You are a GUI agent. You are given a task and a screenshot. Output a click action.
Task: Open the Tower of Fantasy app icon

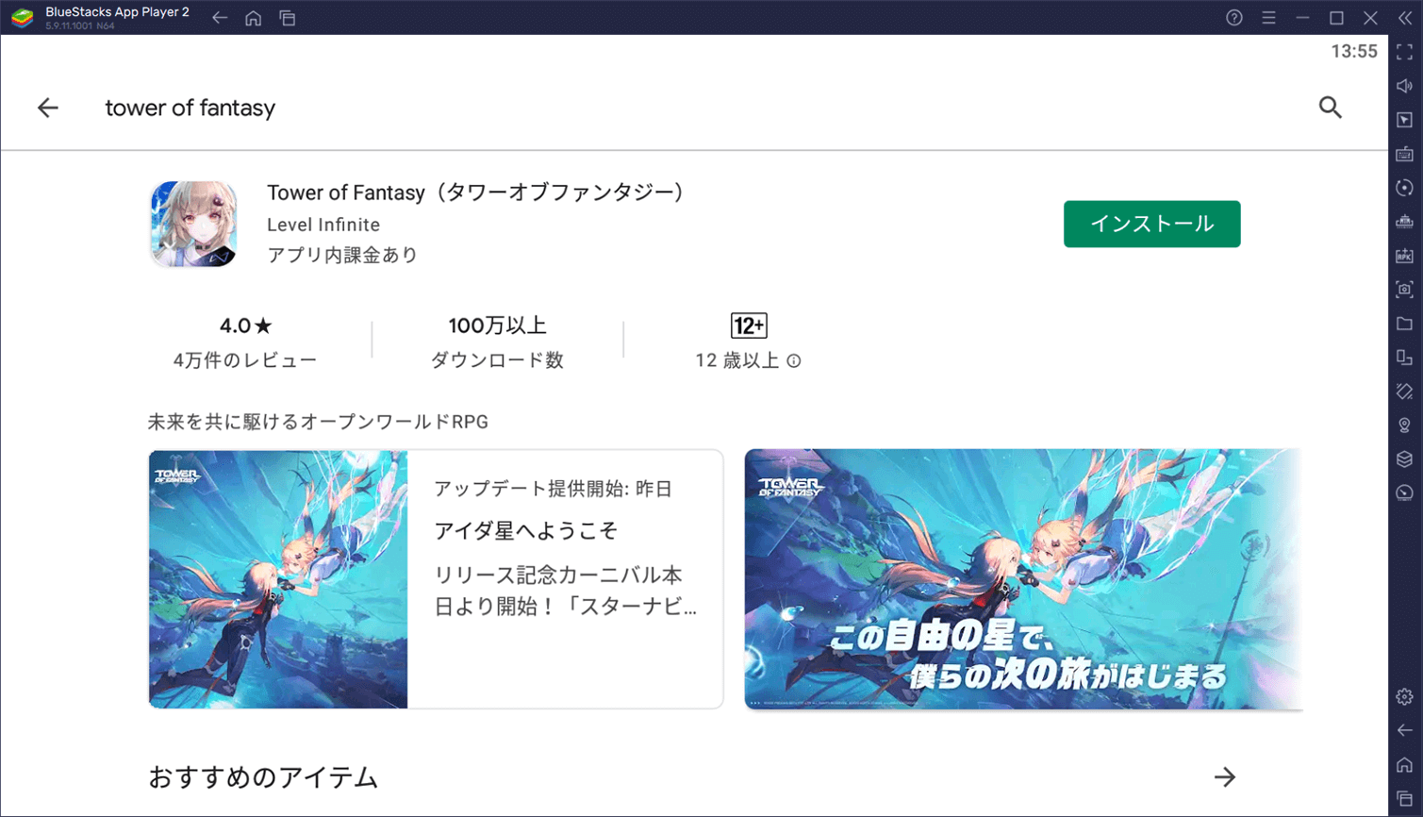193,225
